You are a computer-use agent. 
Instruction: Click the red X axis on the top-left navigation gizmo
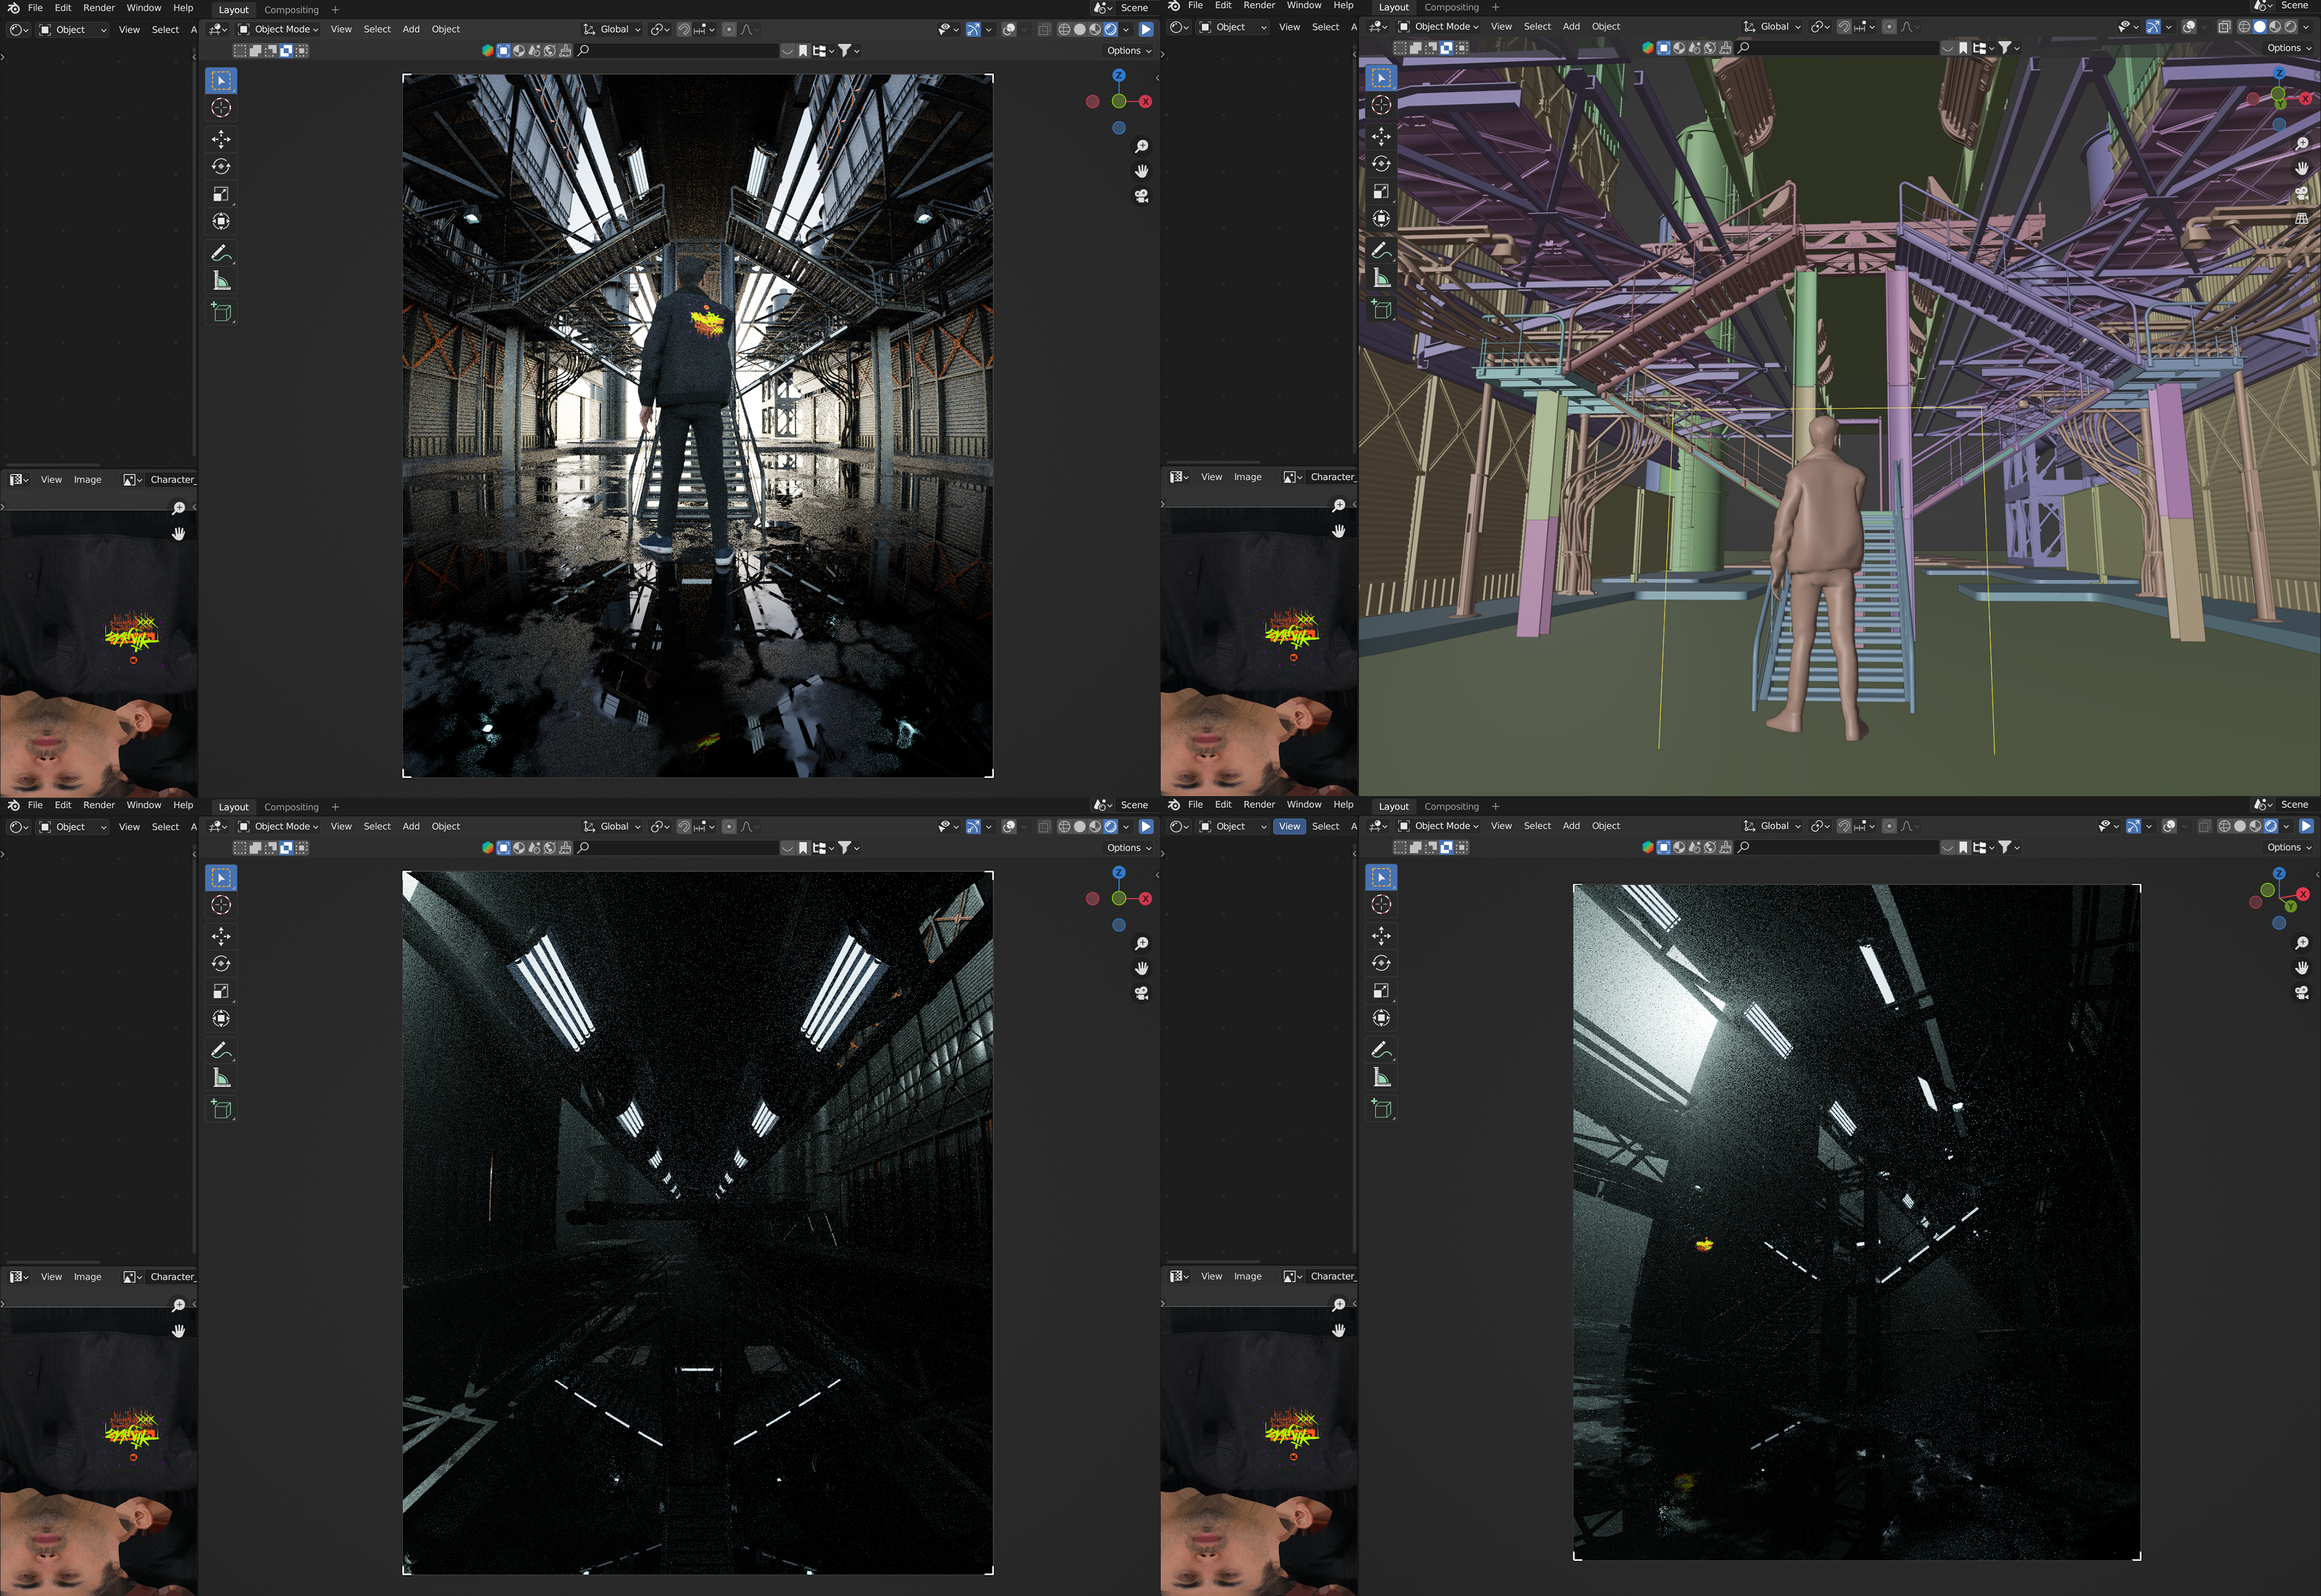point(1145,102)
